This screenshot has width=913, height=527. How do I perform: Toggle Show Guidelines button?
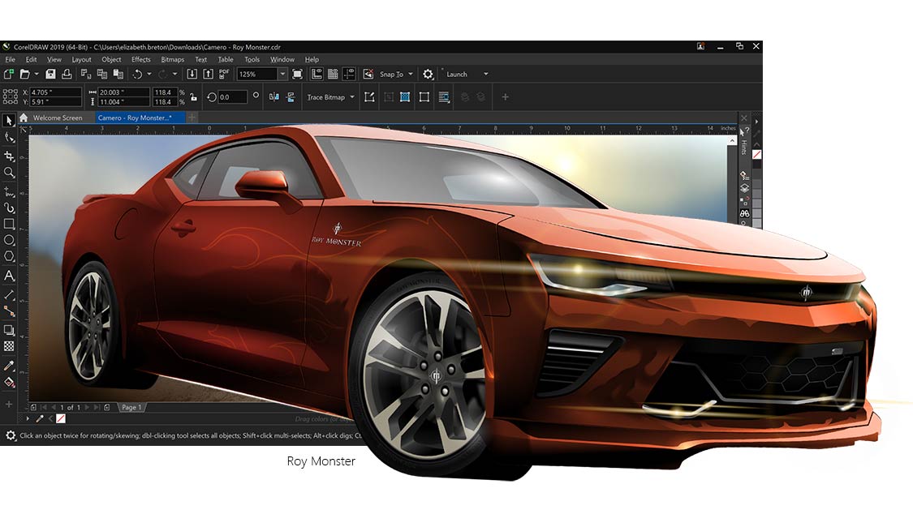[x=349, y=75]
